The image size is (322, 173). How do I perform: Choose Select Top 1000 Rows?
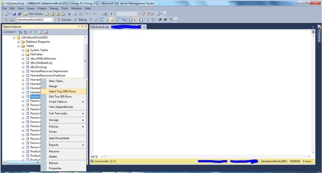pos(62,91)
